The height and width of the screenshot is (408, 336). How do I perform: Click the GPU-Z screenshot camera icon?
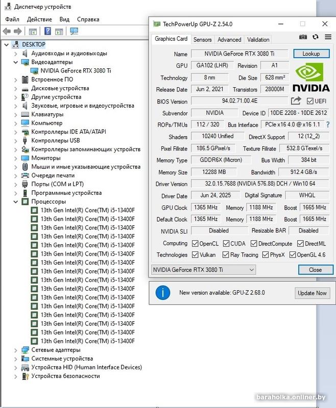tap(303, 37)
